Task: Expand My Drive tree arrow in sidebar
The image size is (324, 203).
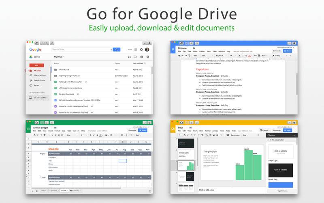Action: [28, 71]
